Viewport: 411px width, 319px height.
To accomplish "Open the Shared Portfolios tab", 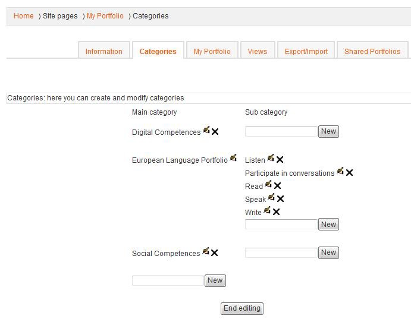I will [x=372, y=50].
